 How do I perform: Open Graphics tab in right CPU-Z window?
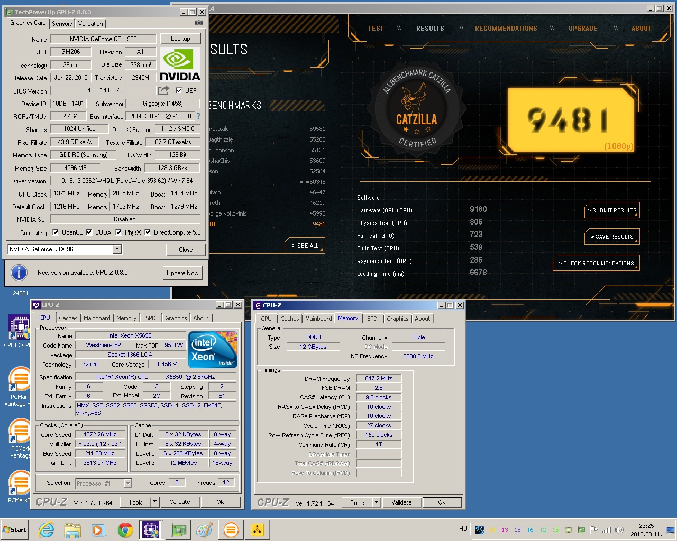[x=397, y=319]
